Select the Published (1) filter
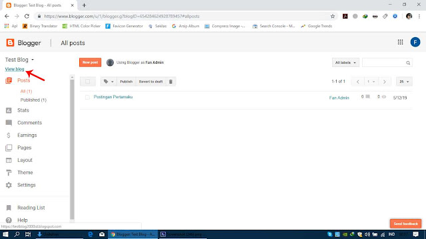426x239 pixels. 33,100
